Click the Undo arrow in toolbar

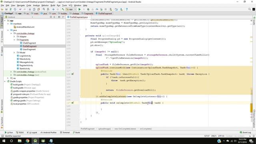[x=20, y=9]
